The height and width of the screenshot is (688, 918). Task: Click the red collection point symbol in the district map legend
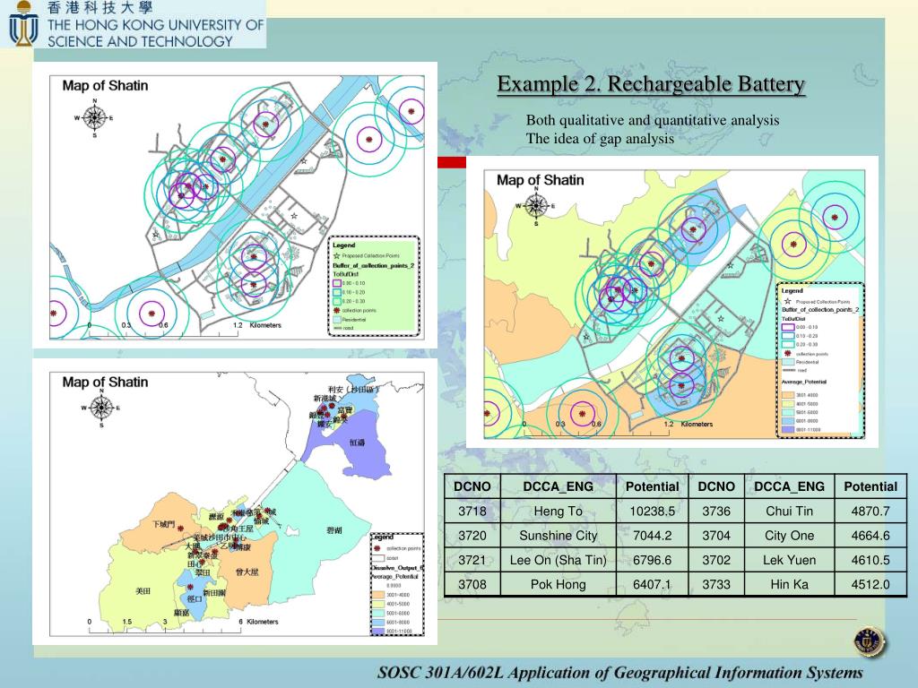377,548
